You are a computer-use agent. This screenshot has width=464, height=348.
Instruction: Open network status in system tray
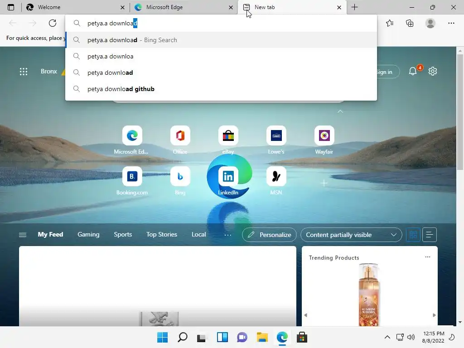[400, 337]
